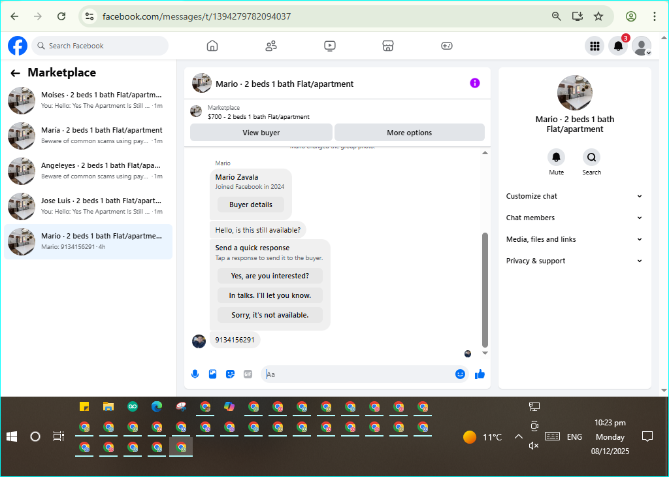
Task: Open the Marketplace storefront icon
Action: point(388,46)
